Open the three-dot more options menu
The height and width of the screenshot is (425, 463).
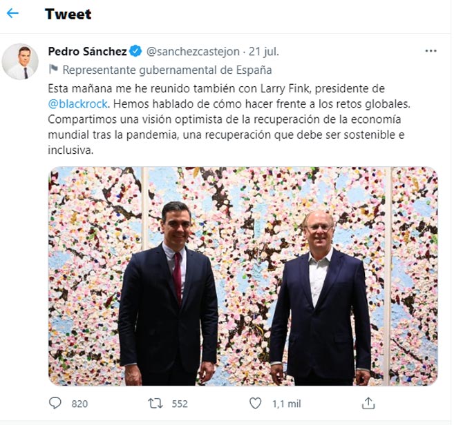tap(431, 51)
